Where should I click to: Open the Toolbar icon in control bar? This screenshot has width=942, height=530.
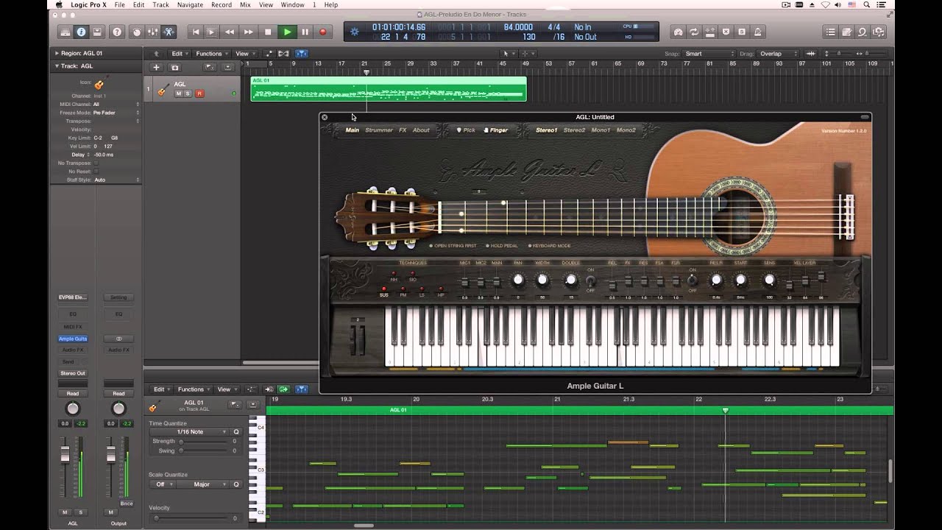(x=97, y=32)
